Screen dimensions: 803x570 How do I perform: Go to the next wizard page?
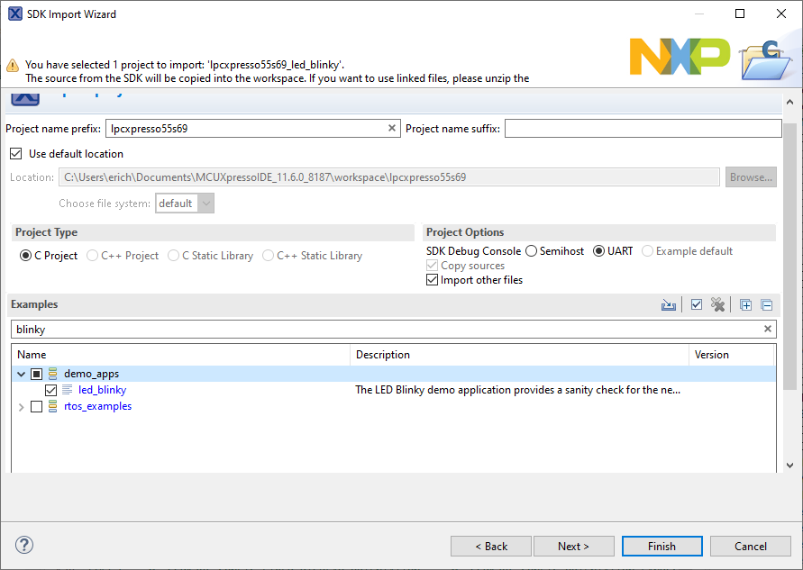tap(574, 546)
